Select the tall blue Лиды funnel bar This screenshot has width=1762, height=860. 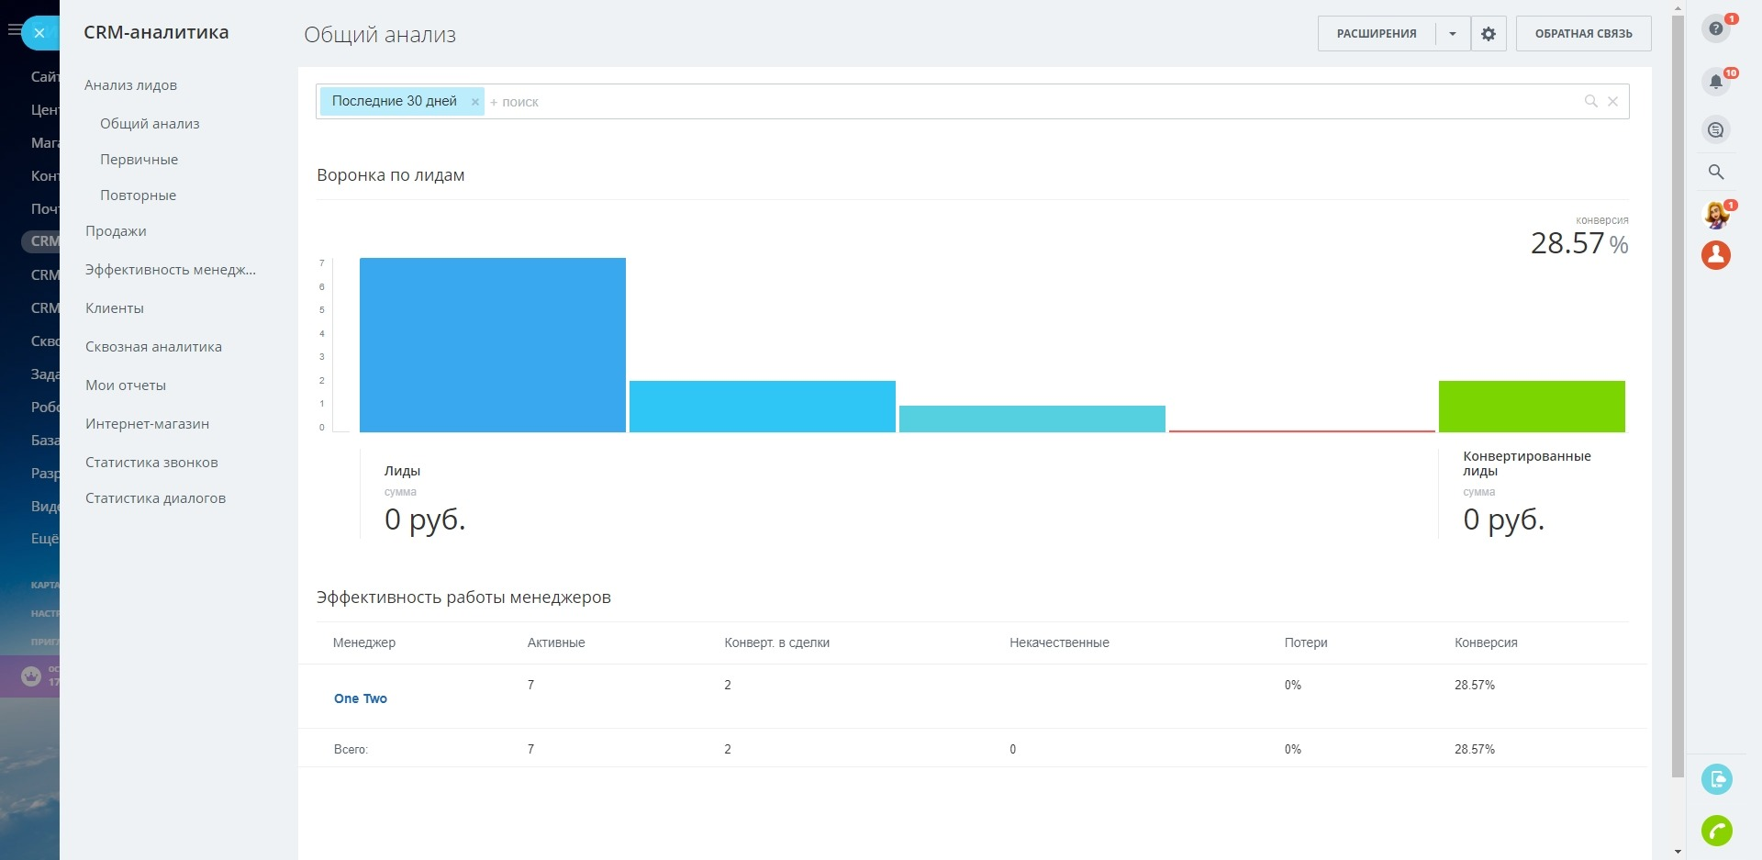pyautogui.click(x=493, y=345)
